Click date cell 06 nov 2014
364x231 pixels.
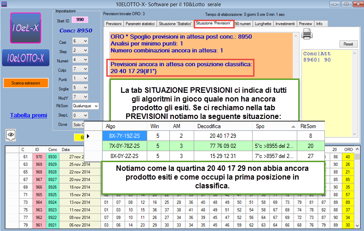80,225
